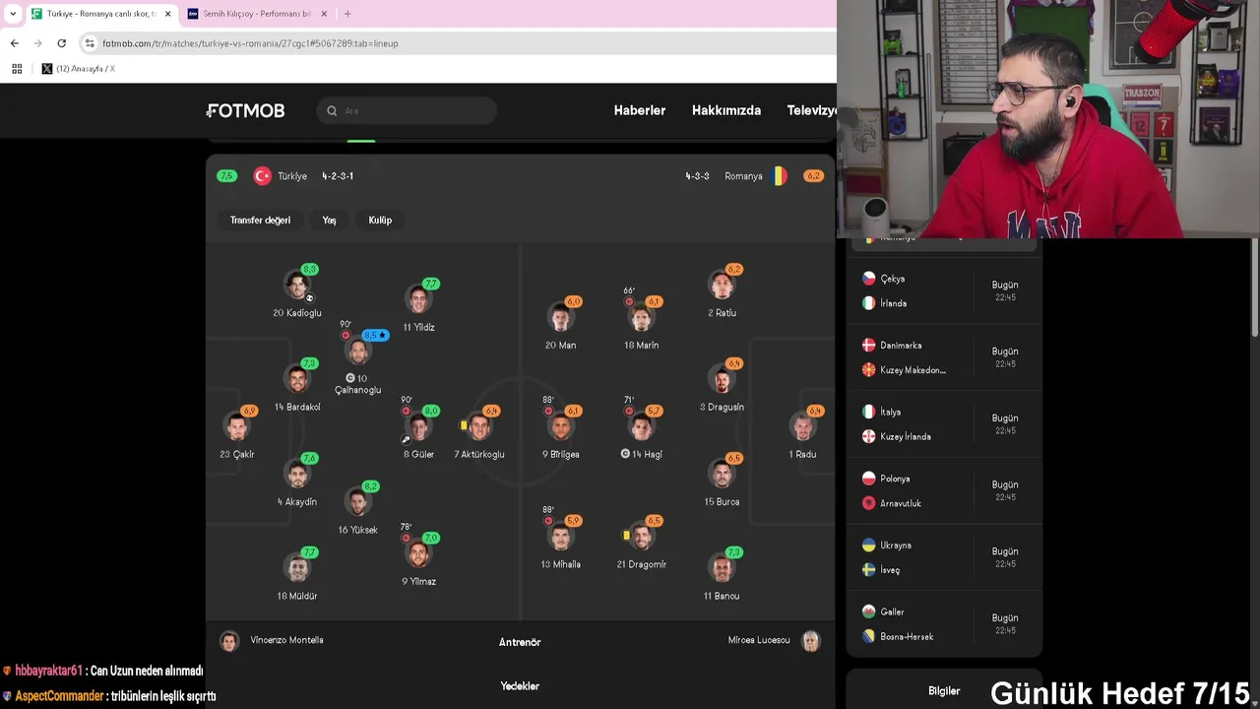Open the Televizyon menu item
This screenshot has height=709, width=1260.
811,110
